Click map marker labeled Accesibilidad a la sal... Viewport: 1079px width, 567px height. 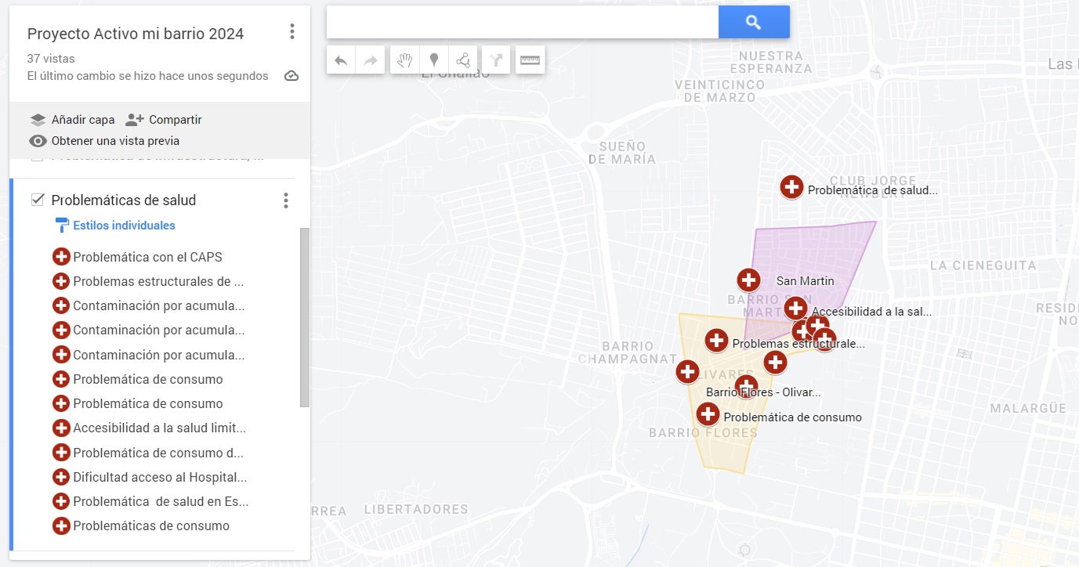[795, 309]
